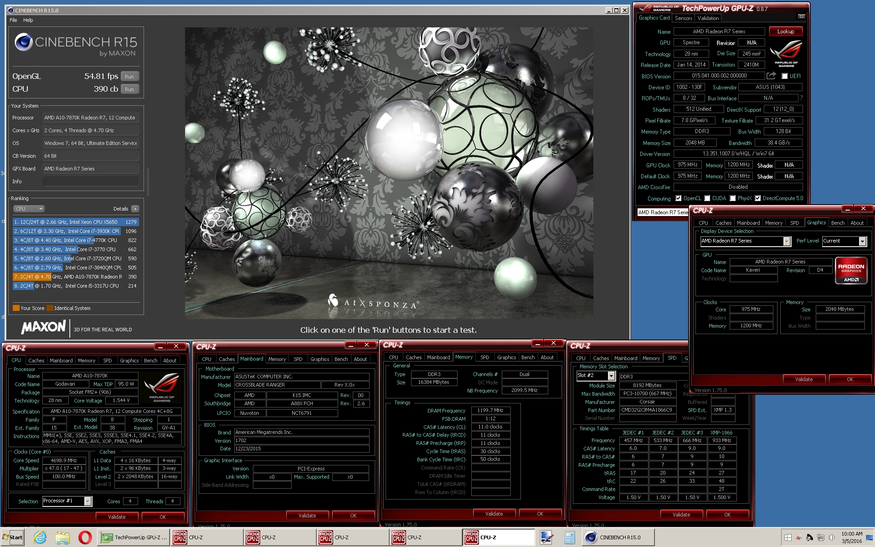Open the Help menu in Cinebench
Viewport: 875px width, 547px height.
click(x=28, y=20)
